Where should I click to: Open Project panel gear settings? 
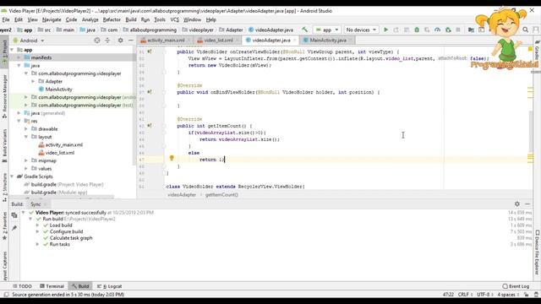click(x=120, y=41)
